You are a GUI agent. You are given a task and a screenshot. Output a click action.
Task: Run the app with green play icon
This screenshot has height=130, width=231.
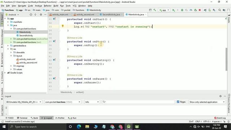point(174,10)
